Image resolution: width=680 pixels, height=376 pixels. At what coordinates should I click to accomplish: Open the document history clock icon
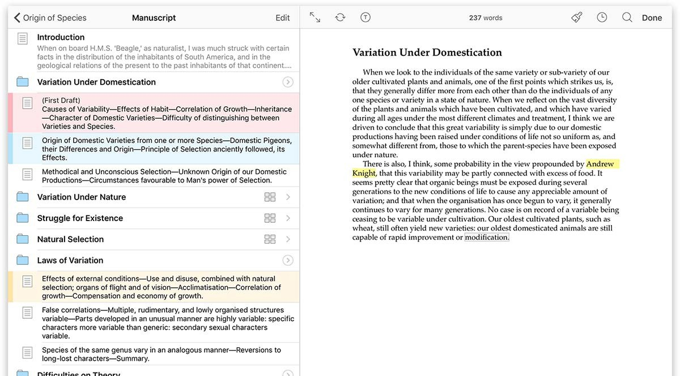click(602, 18)
